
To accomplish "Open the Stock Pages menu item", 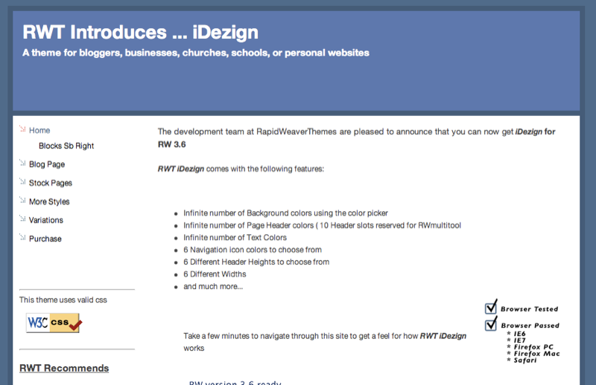I will point(50,183).
